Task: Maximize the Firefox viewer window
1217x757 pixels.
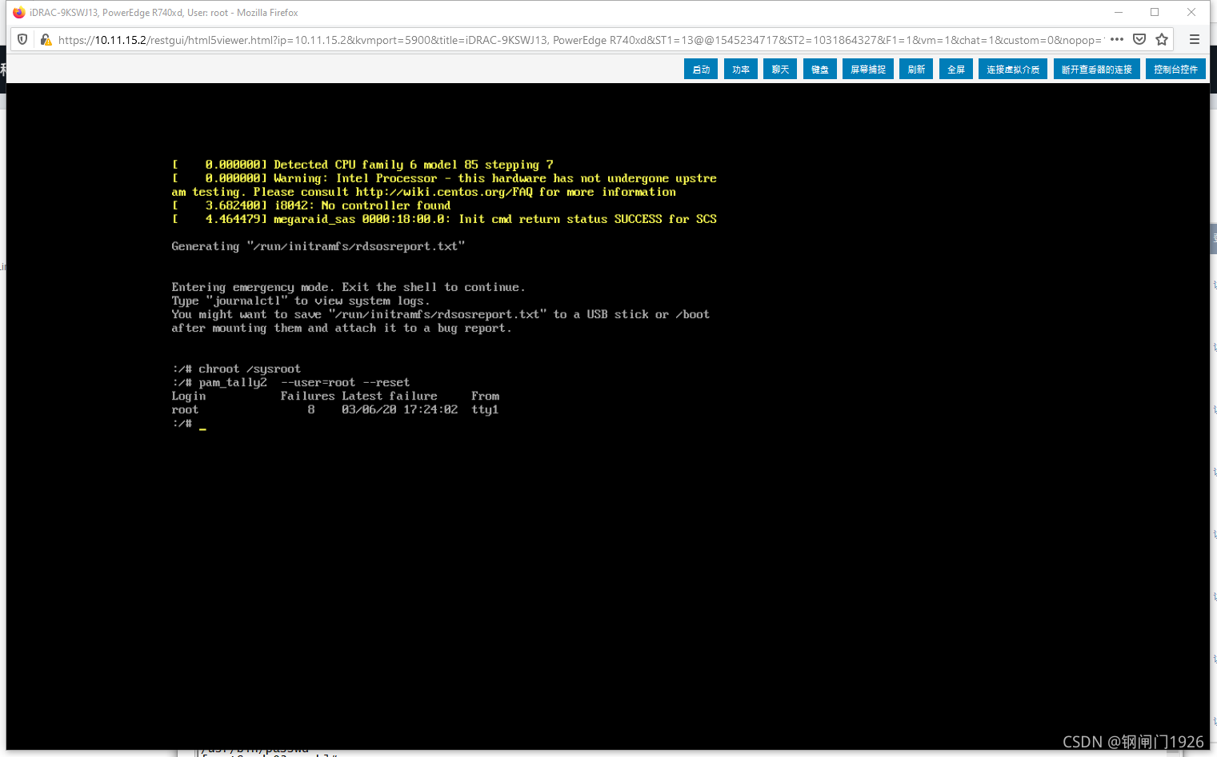Action: [1155, 12]
